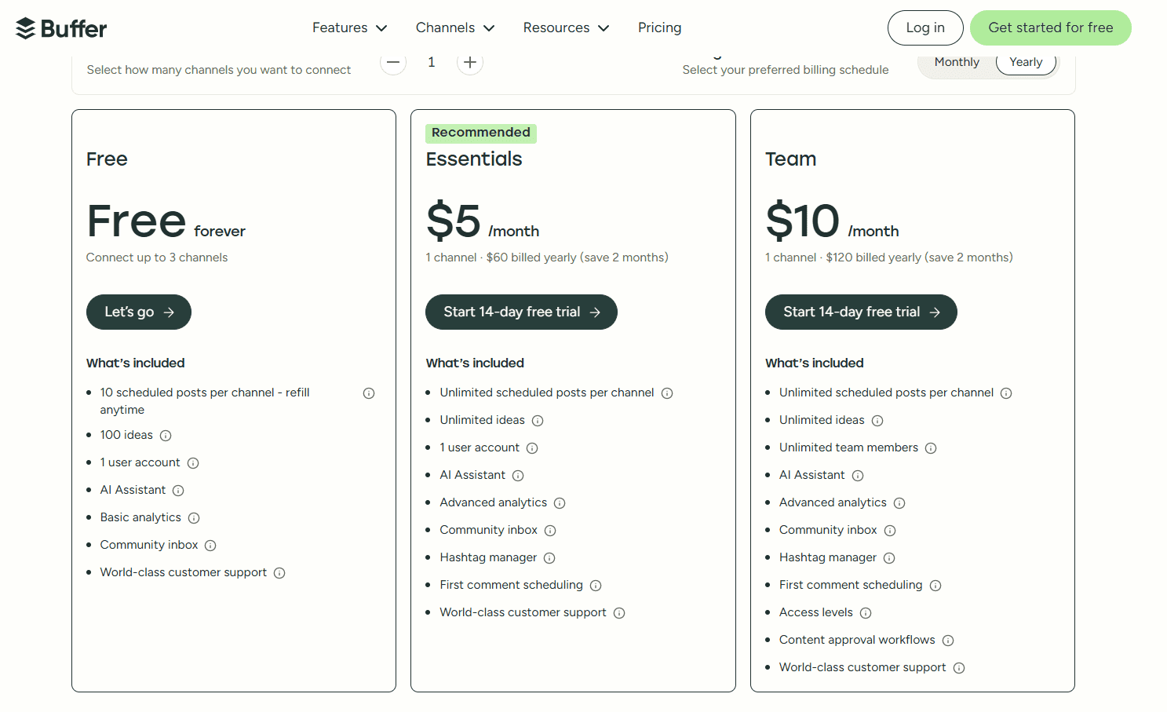The image size is (1167, 712).
Task: Open tooltip for "100 ideas" in Free plan
Action: coord(165,435)
